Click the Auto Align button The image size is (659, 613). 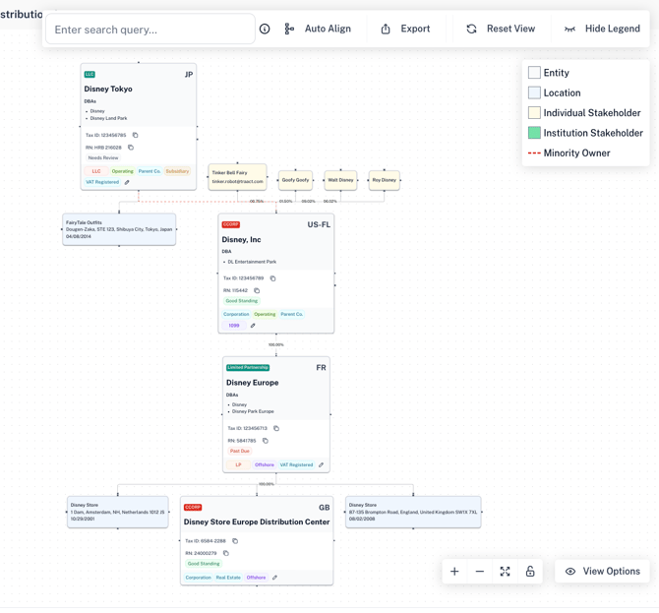point(318,29)
